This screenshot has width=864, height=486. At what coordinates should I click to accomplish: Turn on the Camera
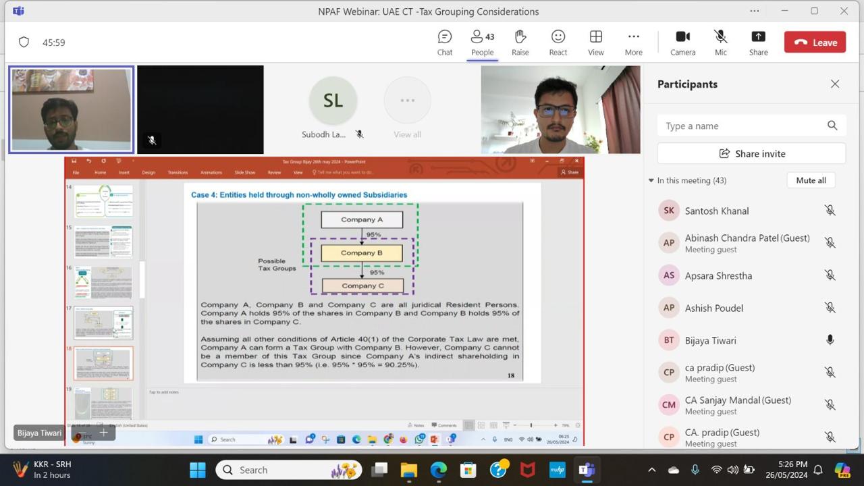pos(682,42)
